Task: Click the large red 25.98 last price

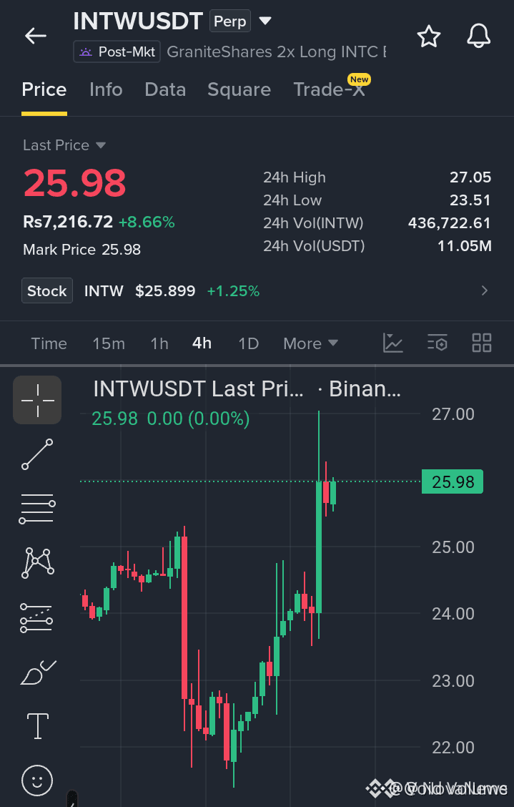Action: [x=74, y=183]
